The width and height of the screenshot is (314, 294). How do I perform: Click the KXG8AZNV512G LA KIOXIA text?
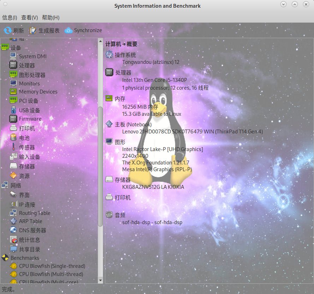153,187
